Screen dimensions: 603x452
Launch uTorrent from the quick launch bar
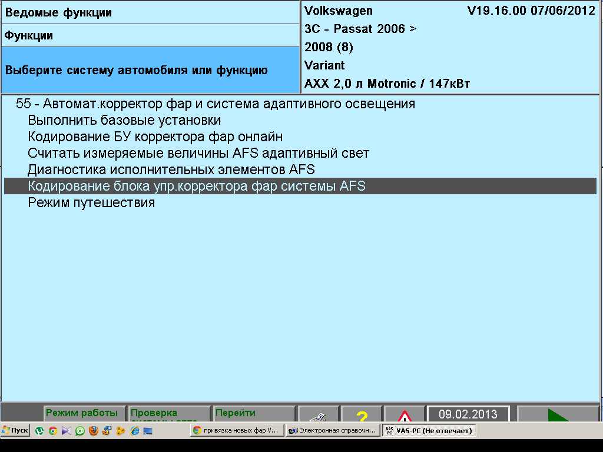(x=39, y=431)
